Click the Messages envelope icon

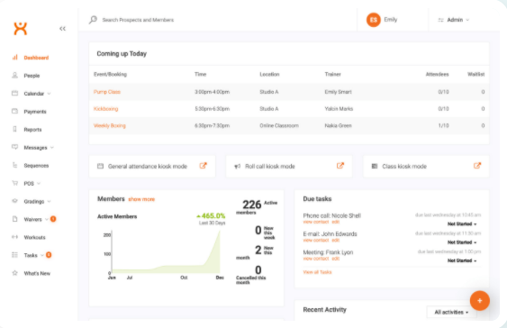pyautogui.click(x=15, y=147)
